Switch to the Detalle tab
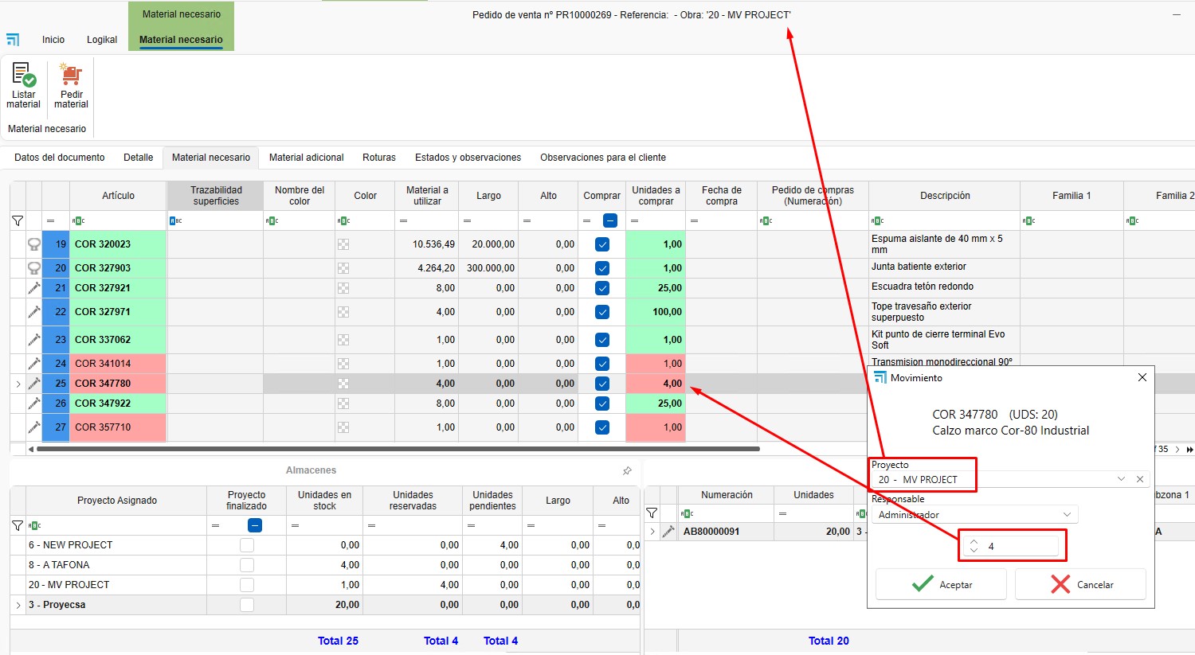Screen dimensions: 1195x655 (x=139, y=158)
